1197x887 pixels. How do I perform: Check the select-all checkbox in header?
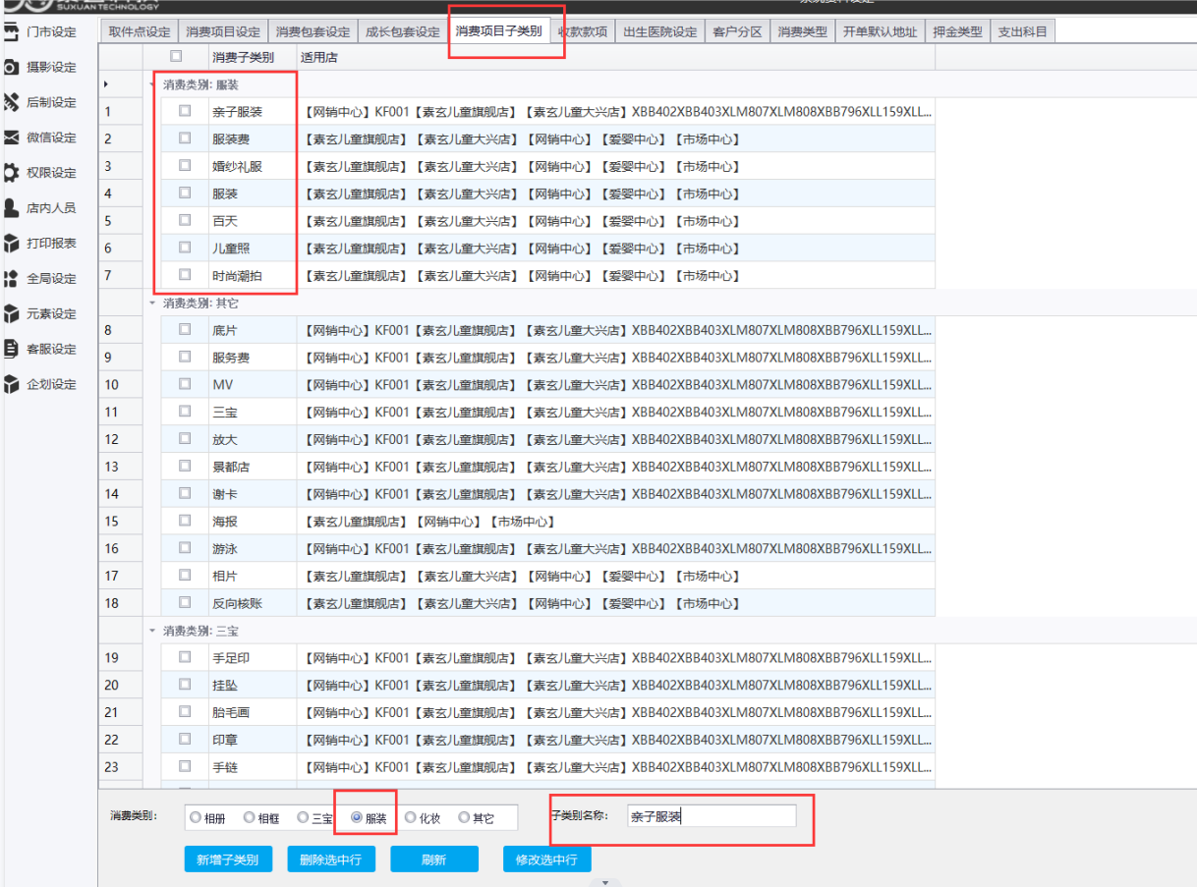click(176, 56)
